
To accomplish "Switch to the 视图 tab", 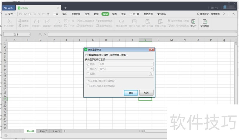I will [114, 14].
